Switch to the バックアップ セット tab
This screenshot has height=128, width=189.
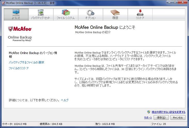coord(41,14)
